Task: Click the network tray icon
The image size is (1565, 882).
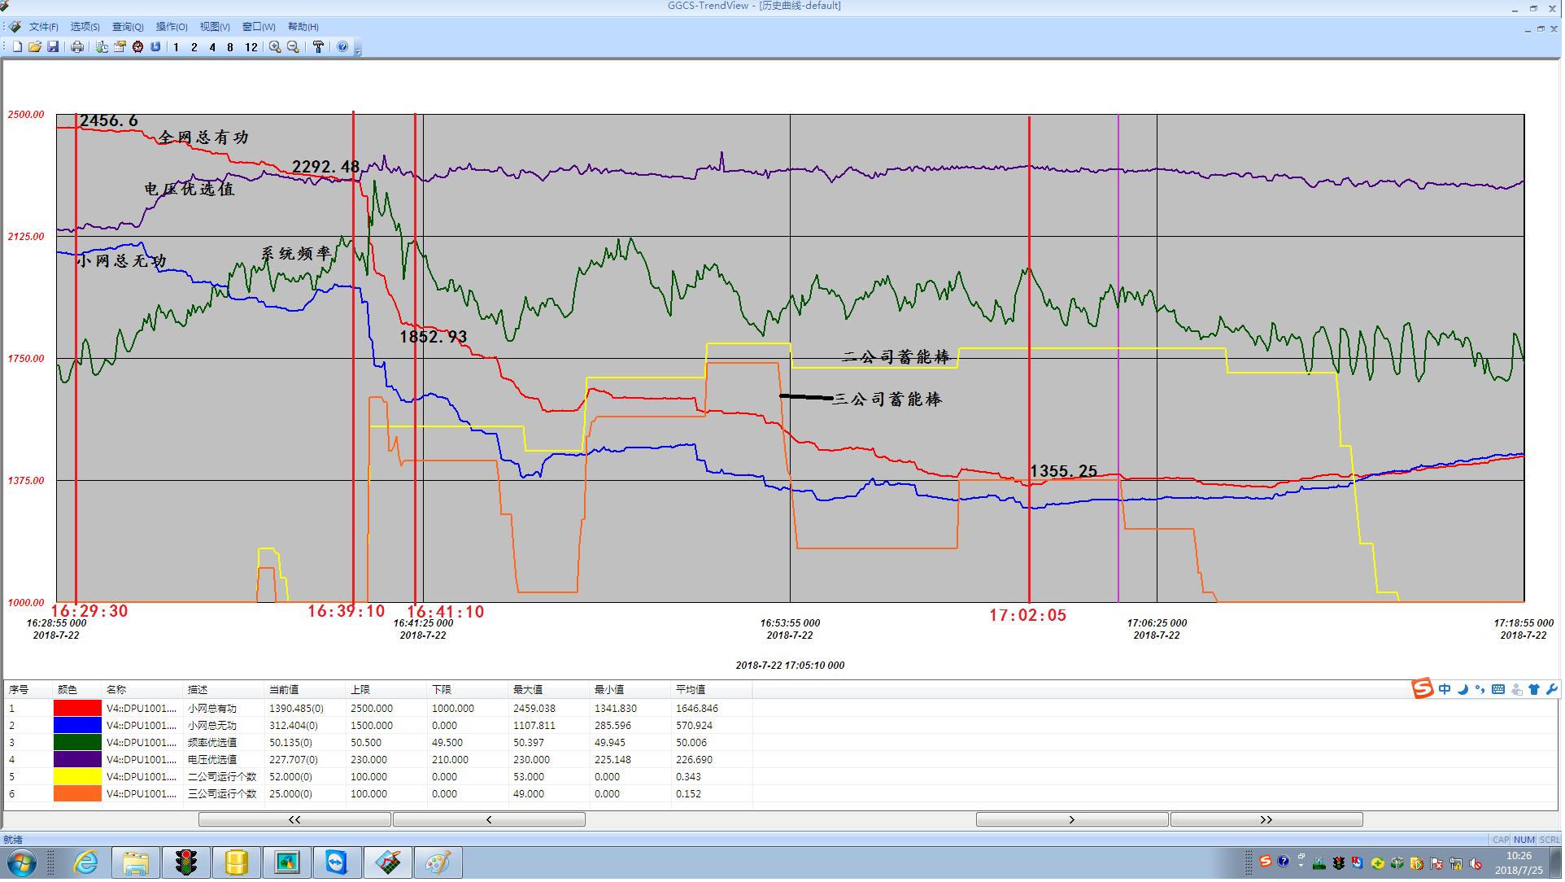Action: (x=1456, y=863)
